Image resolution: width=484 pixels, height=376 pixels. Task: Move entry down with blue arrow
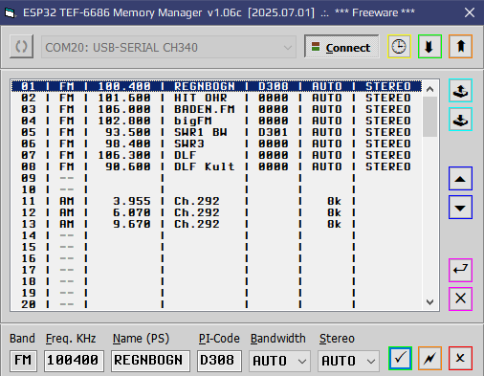tap(460, 208)
